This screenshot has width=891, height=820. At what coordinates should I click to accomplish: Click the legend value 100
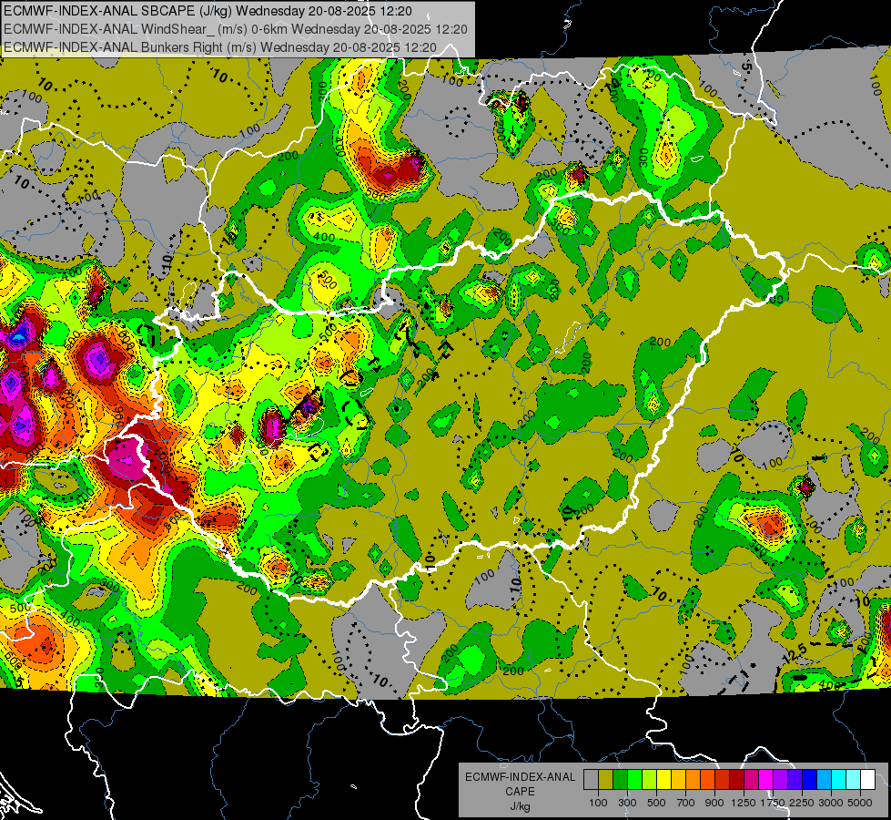tap(598, 803)
